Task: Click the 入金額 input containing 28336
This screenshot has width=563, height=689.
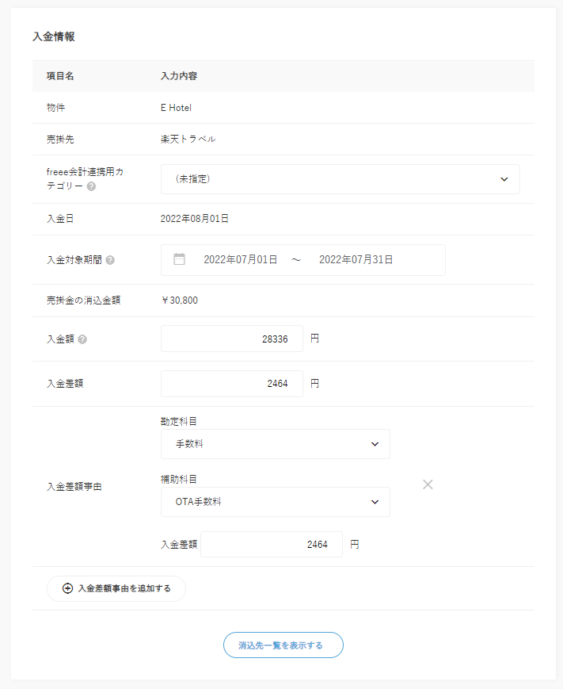Action: [231, 339]
